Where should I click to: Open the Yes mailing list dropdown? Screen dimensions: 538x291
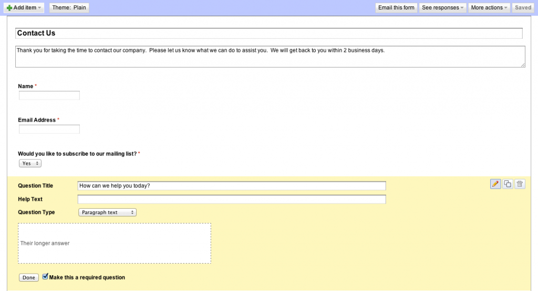[30, 163]
